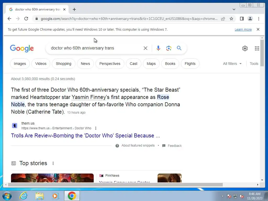268x201 pixels.
Task: Start search by voice
Action: click(x=158, y=48)
